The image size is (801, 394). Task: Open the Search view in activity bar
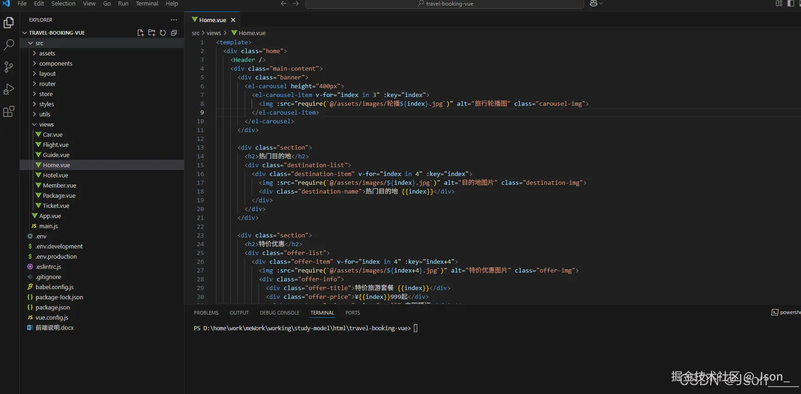point(9,45)
